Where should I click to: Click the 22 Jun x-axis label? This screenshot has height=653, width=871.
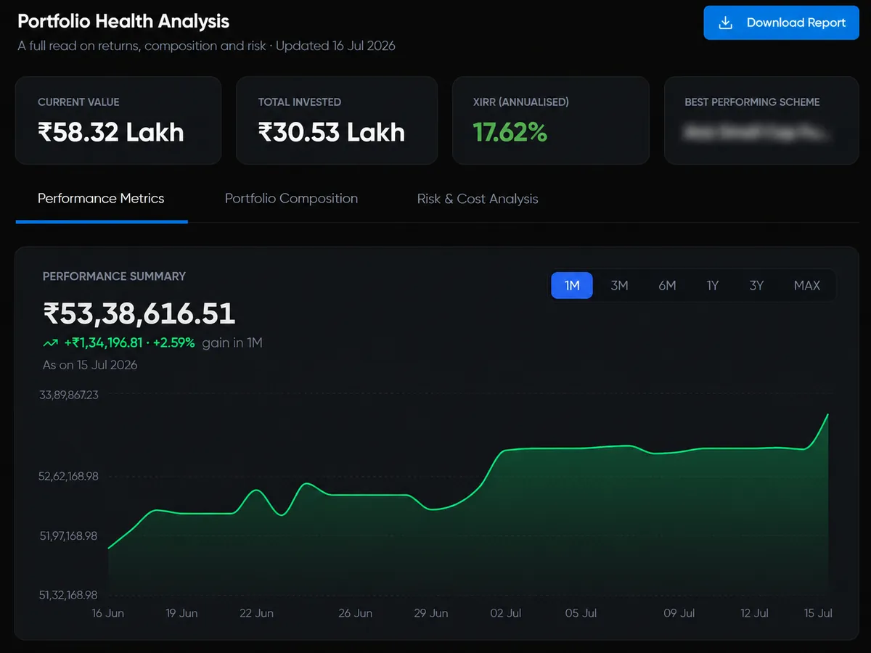click(256, 613)
